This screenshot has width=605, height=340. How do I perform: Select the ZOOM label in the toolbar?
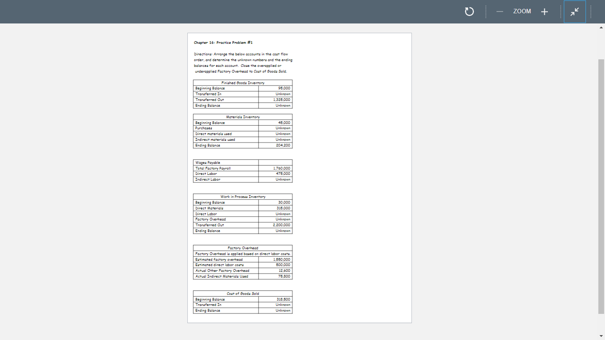(522, 12)
